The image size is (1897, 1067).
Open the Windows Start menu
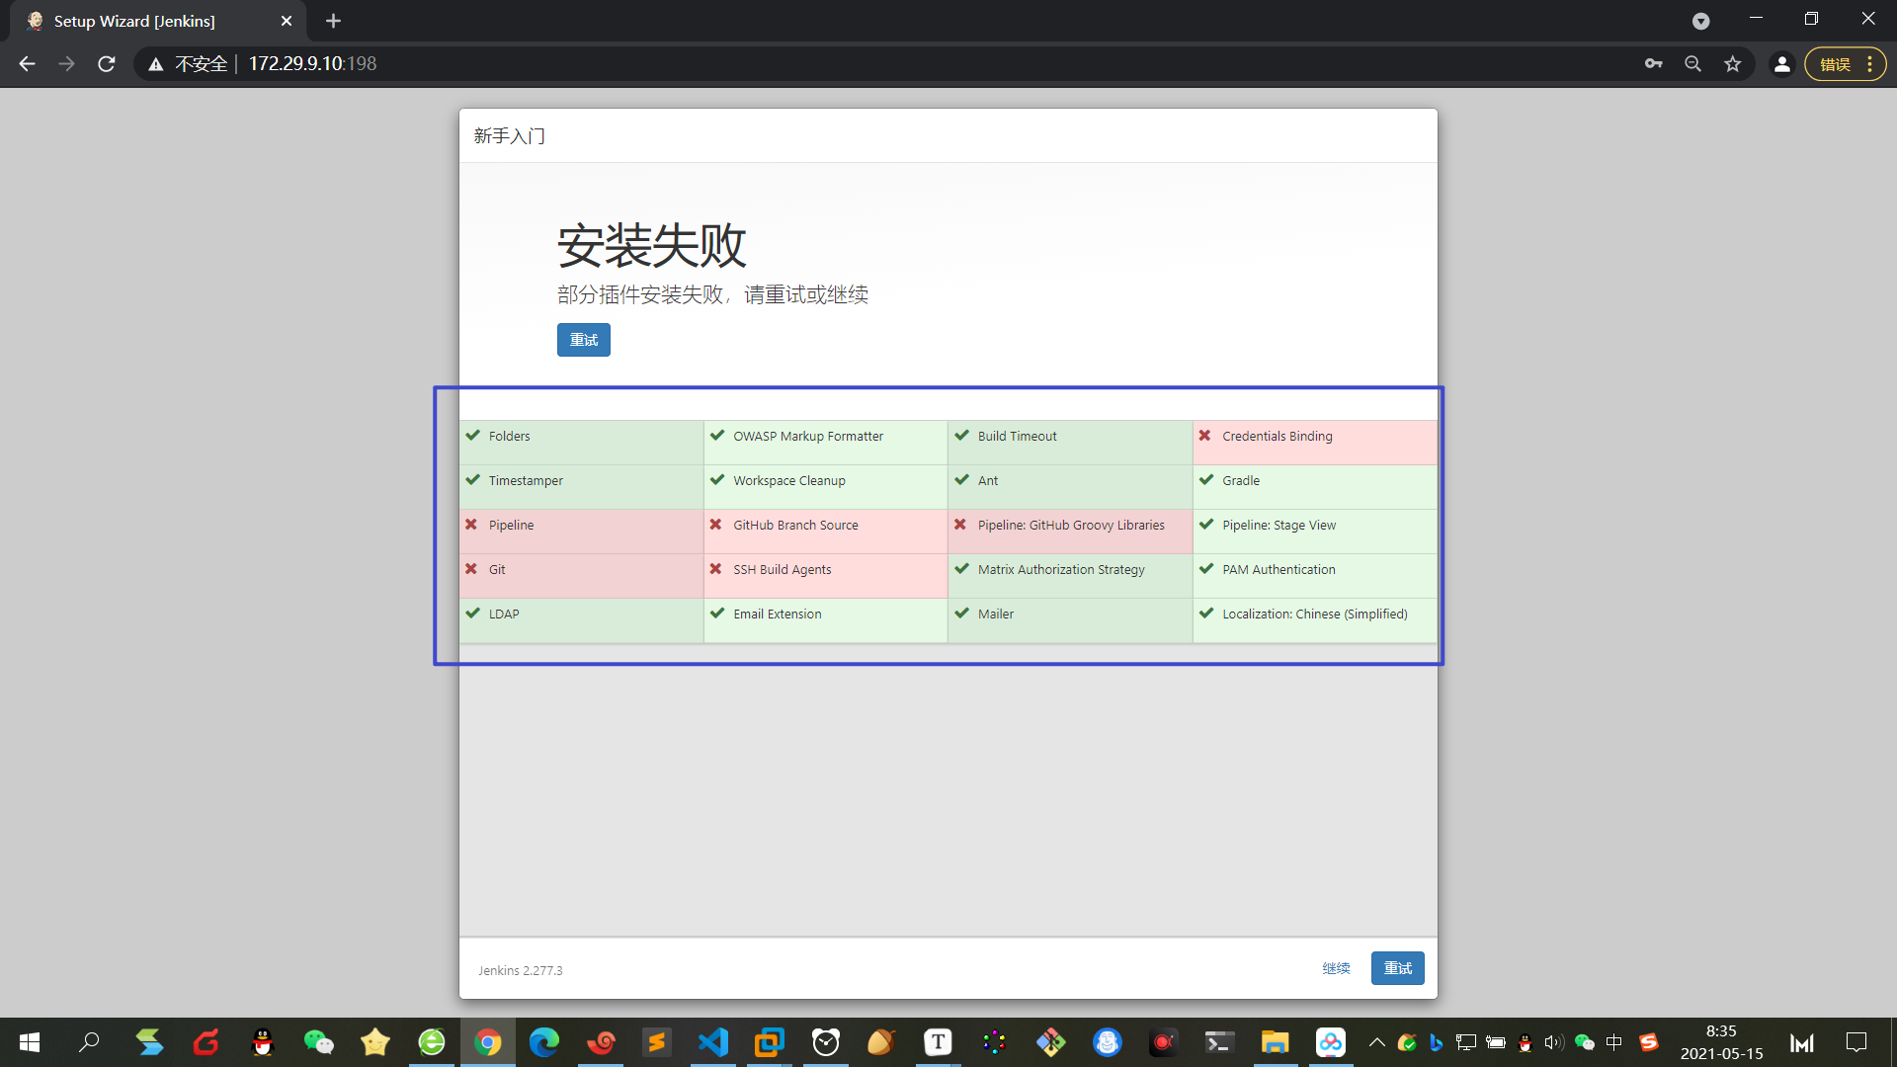pos(30,1042)
